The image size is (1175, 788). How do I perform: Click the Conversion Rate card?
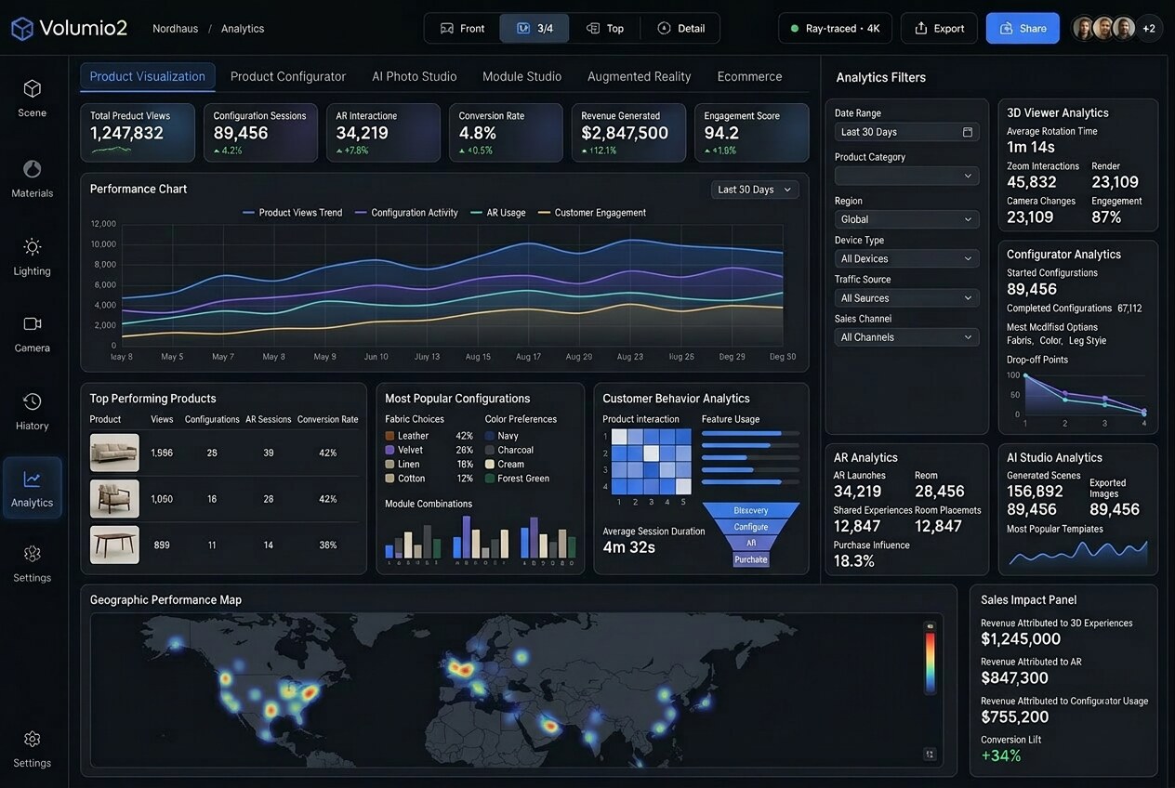click(506, 133)
